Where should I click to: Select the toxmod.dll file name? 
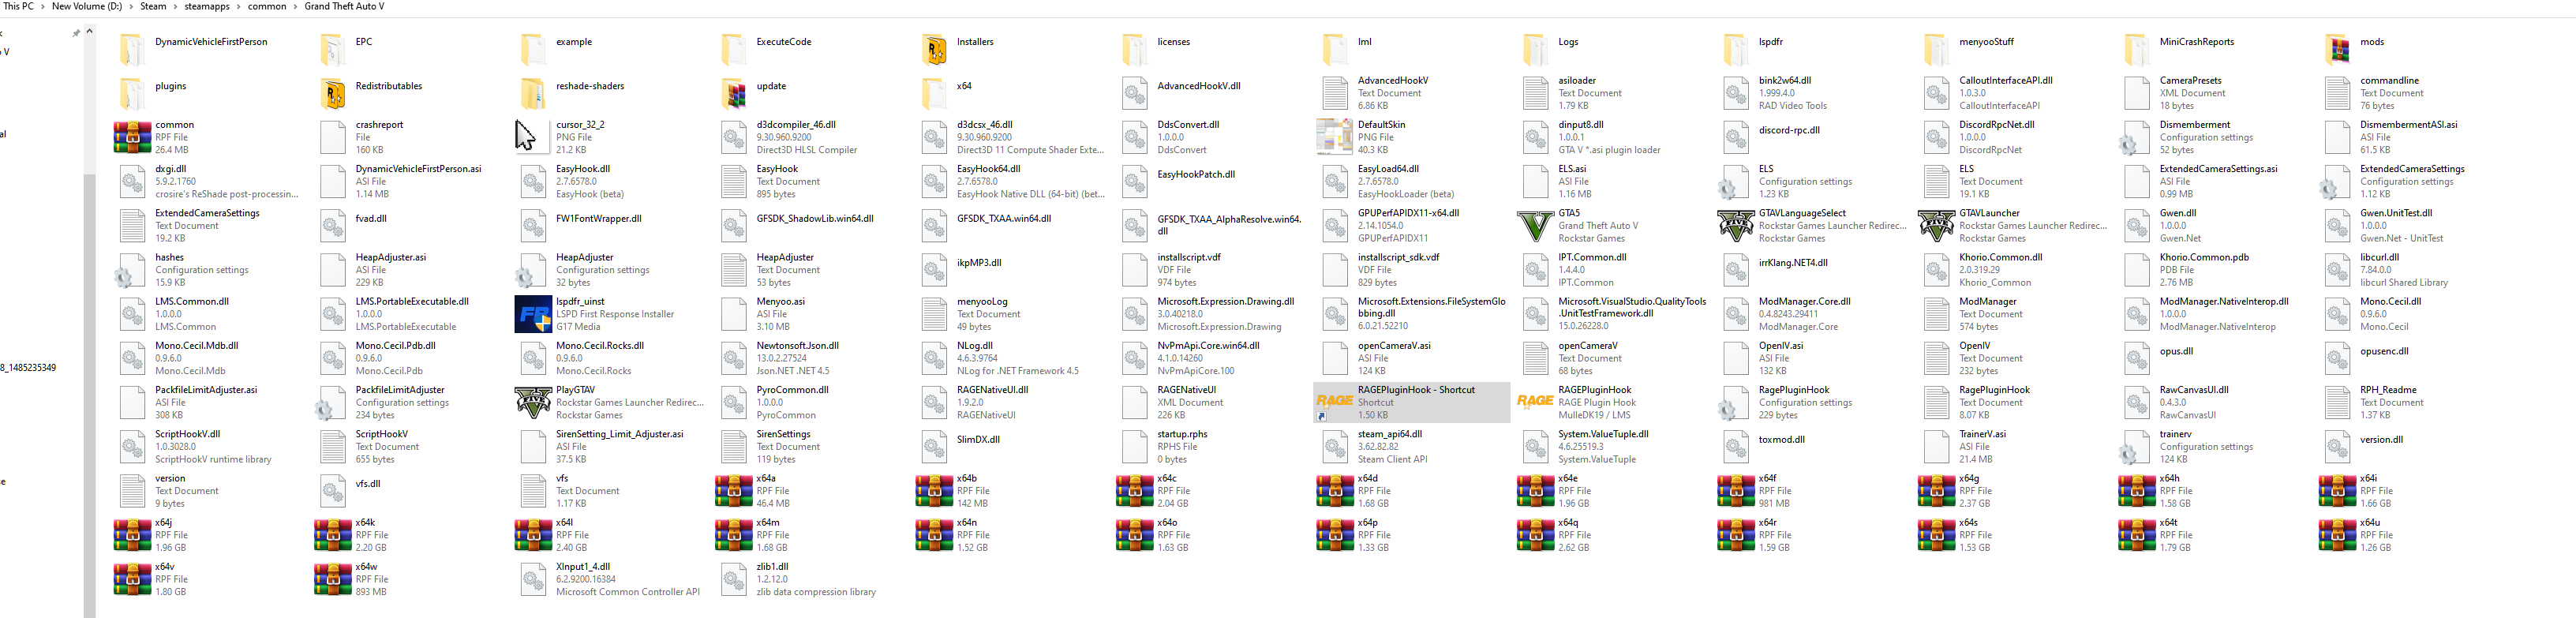point(1782,440)
